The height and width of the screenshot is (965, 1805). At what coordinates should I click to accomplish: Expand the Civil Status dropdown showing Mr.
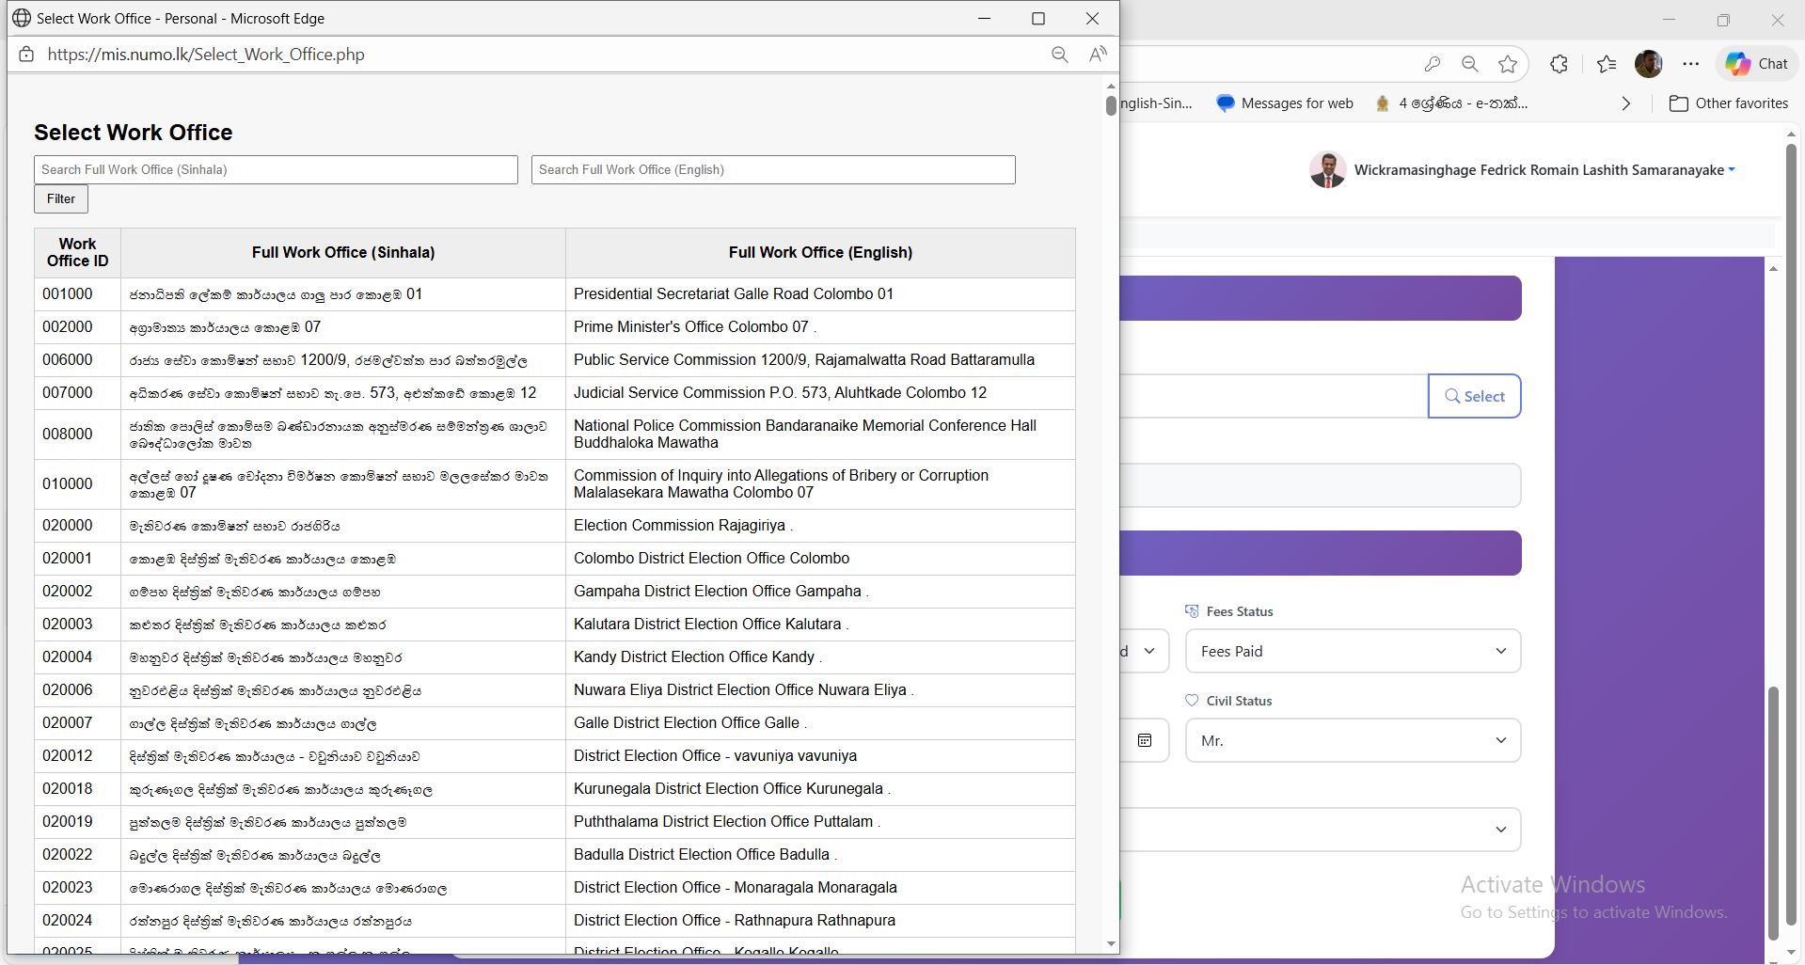point(1353,740)
